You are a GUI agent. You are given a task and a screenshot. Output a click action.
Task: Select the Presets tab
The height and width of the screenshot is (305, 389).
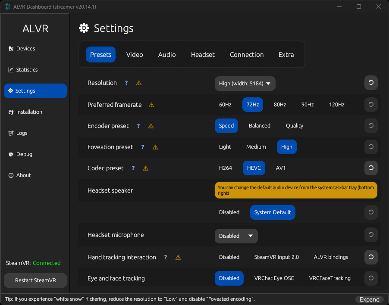(101, 55)
